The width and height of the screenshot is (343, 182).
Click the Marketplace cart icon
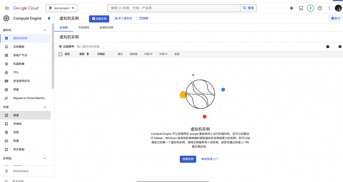(x=6, y=171)
